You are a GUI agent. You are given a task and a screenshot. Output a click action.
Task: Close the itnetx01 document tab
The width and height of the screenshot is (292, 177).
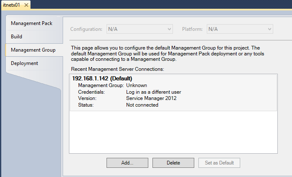(26, 5)
